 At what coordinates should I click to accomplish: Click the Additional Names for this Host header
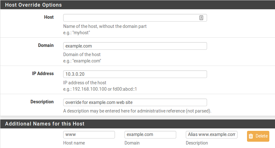coord(45,124)
